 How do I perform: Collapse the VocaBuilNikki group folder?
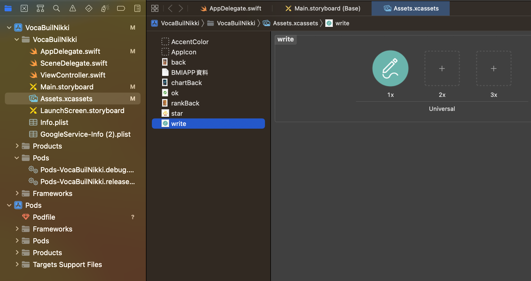[x=17, y=40]
